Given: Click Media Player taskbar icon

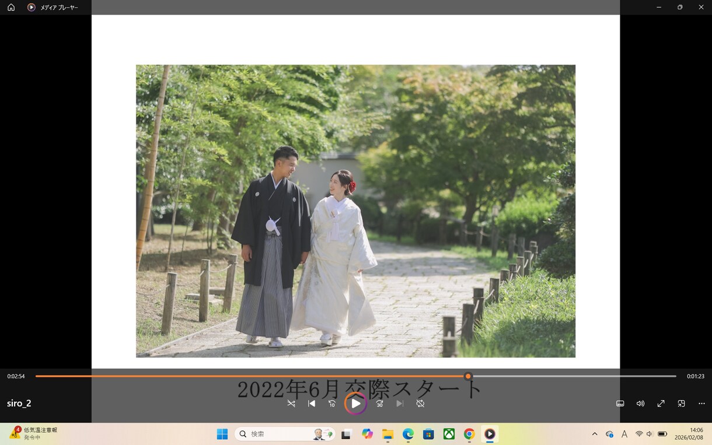Looking at the screenshot, I should tap(490, 434).
